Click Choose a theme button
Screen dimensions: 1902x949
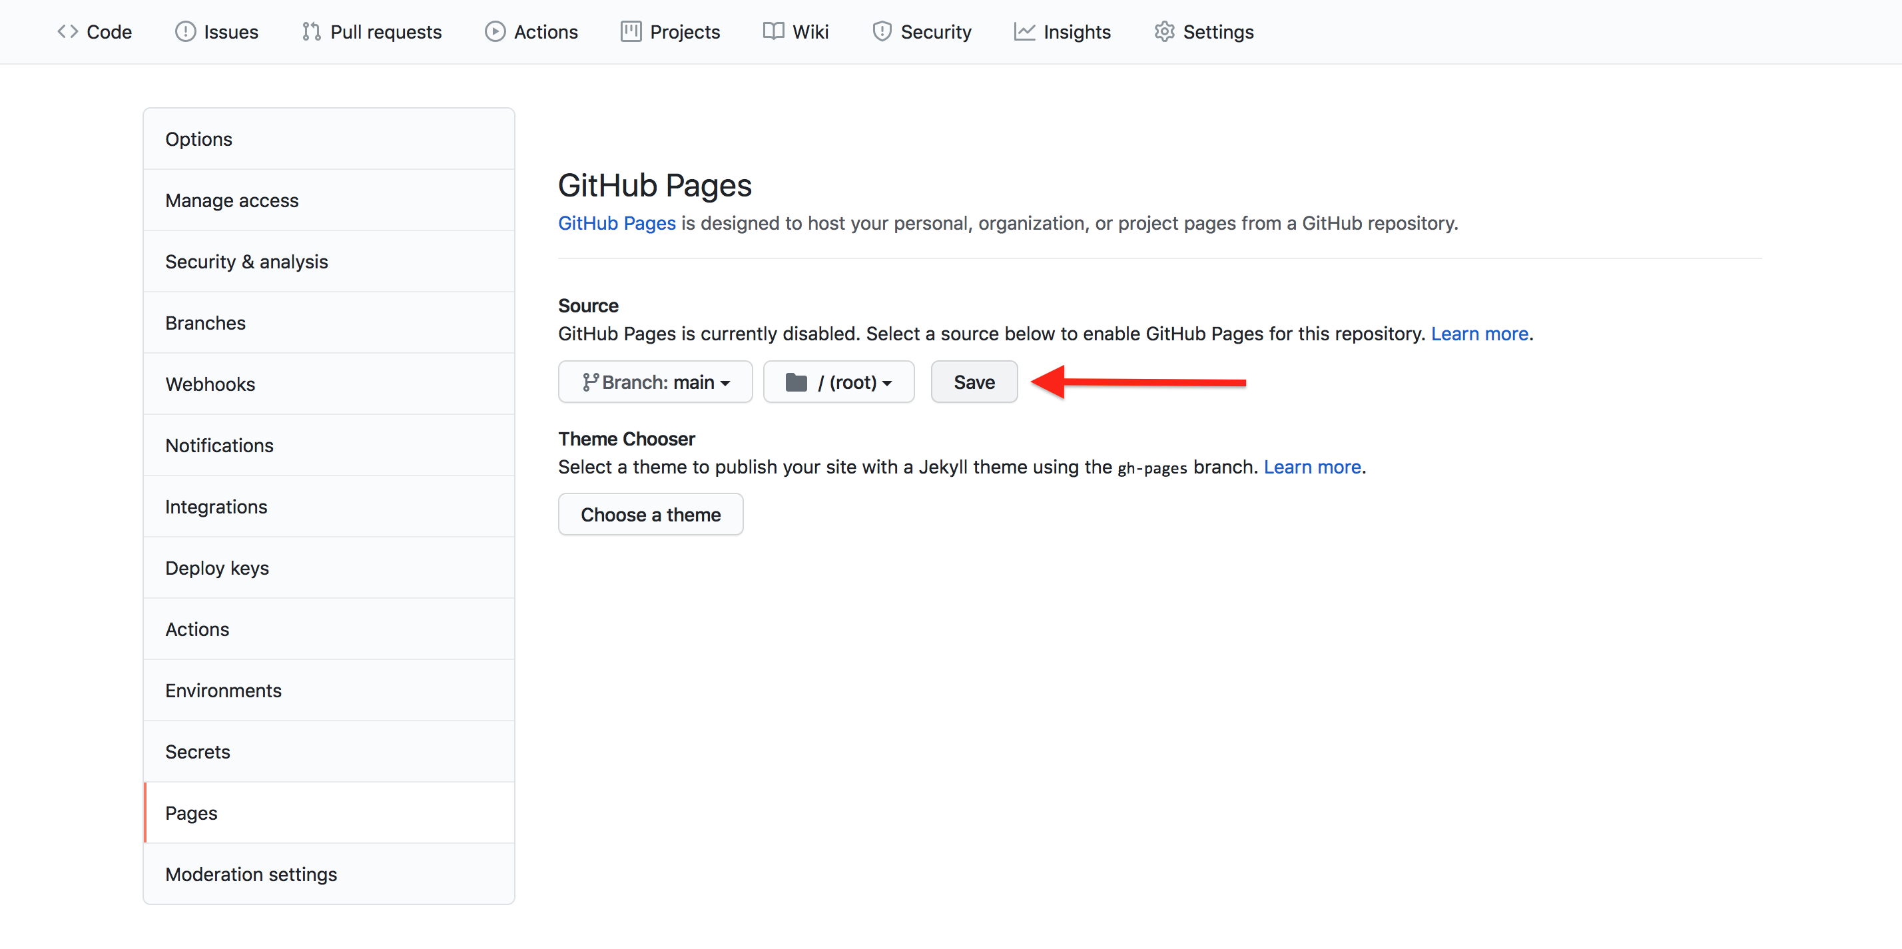pos(651,514)
